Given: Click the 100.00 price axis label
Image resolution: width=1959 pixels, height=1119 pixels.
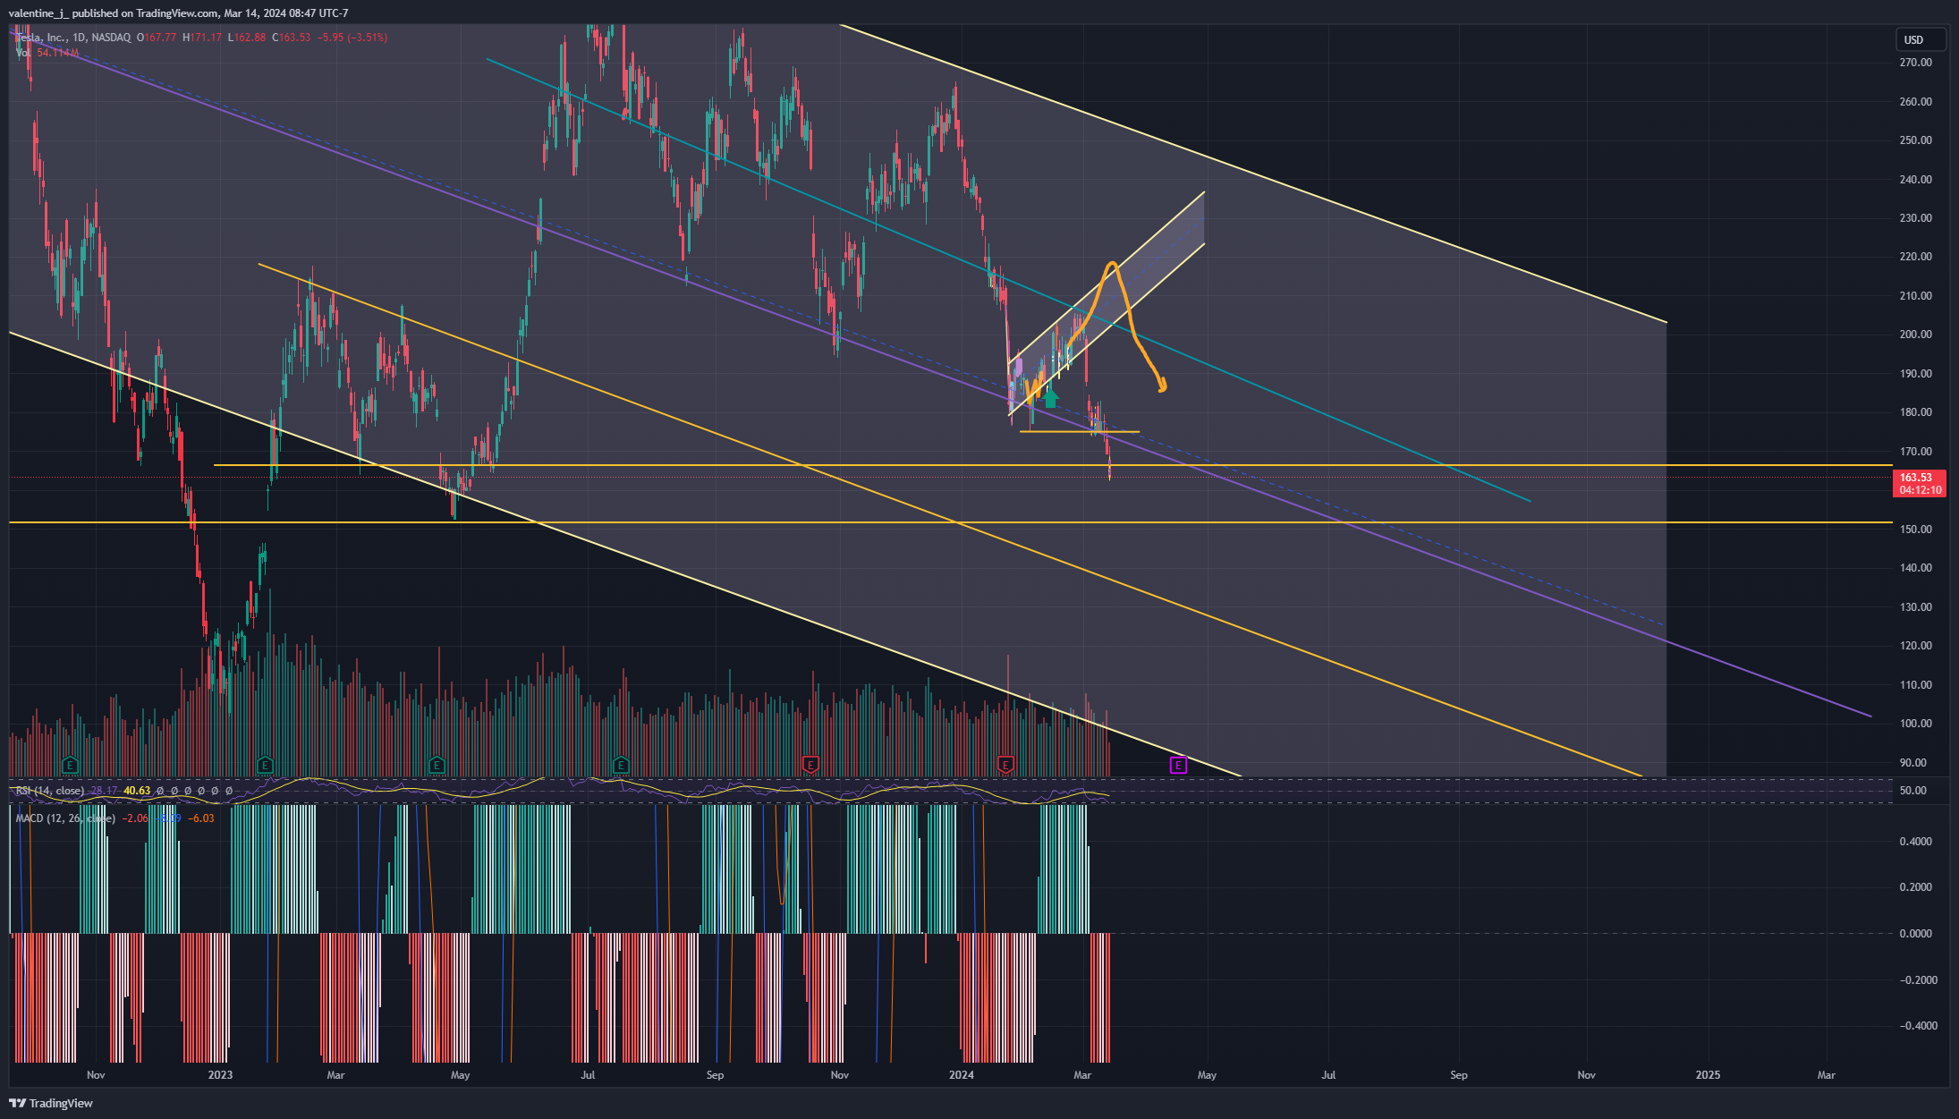Looking at the screenshot, I should tap(1915, 724).
